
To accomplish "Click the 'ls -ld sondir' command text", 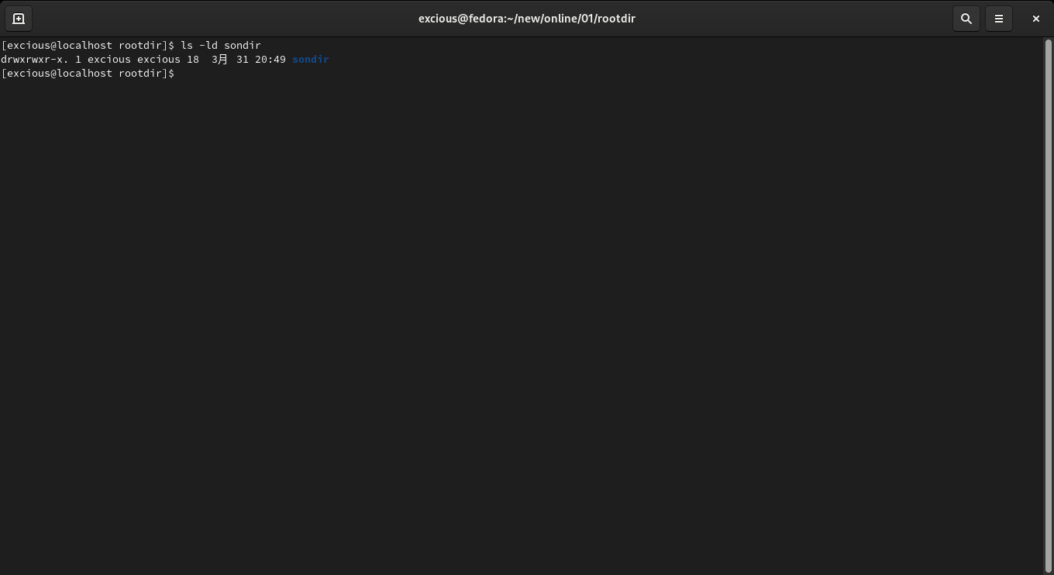I will pos(221,46).
